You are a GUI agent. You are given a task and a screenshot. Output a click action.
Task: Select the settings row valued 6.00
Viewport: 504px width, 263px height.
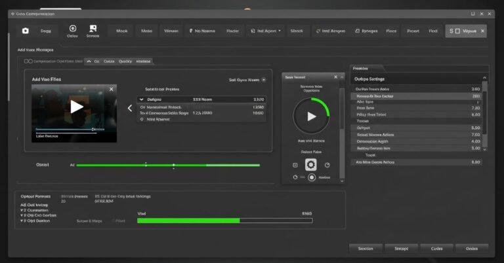417,114
